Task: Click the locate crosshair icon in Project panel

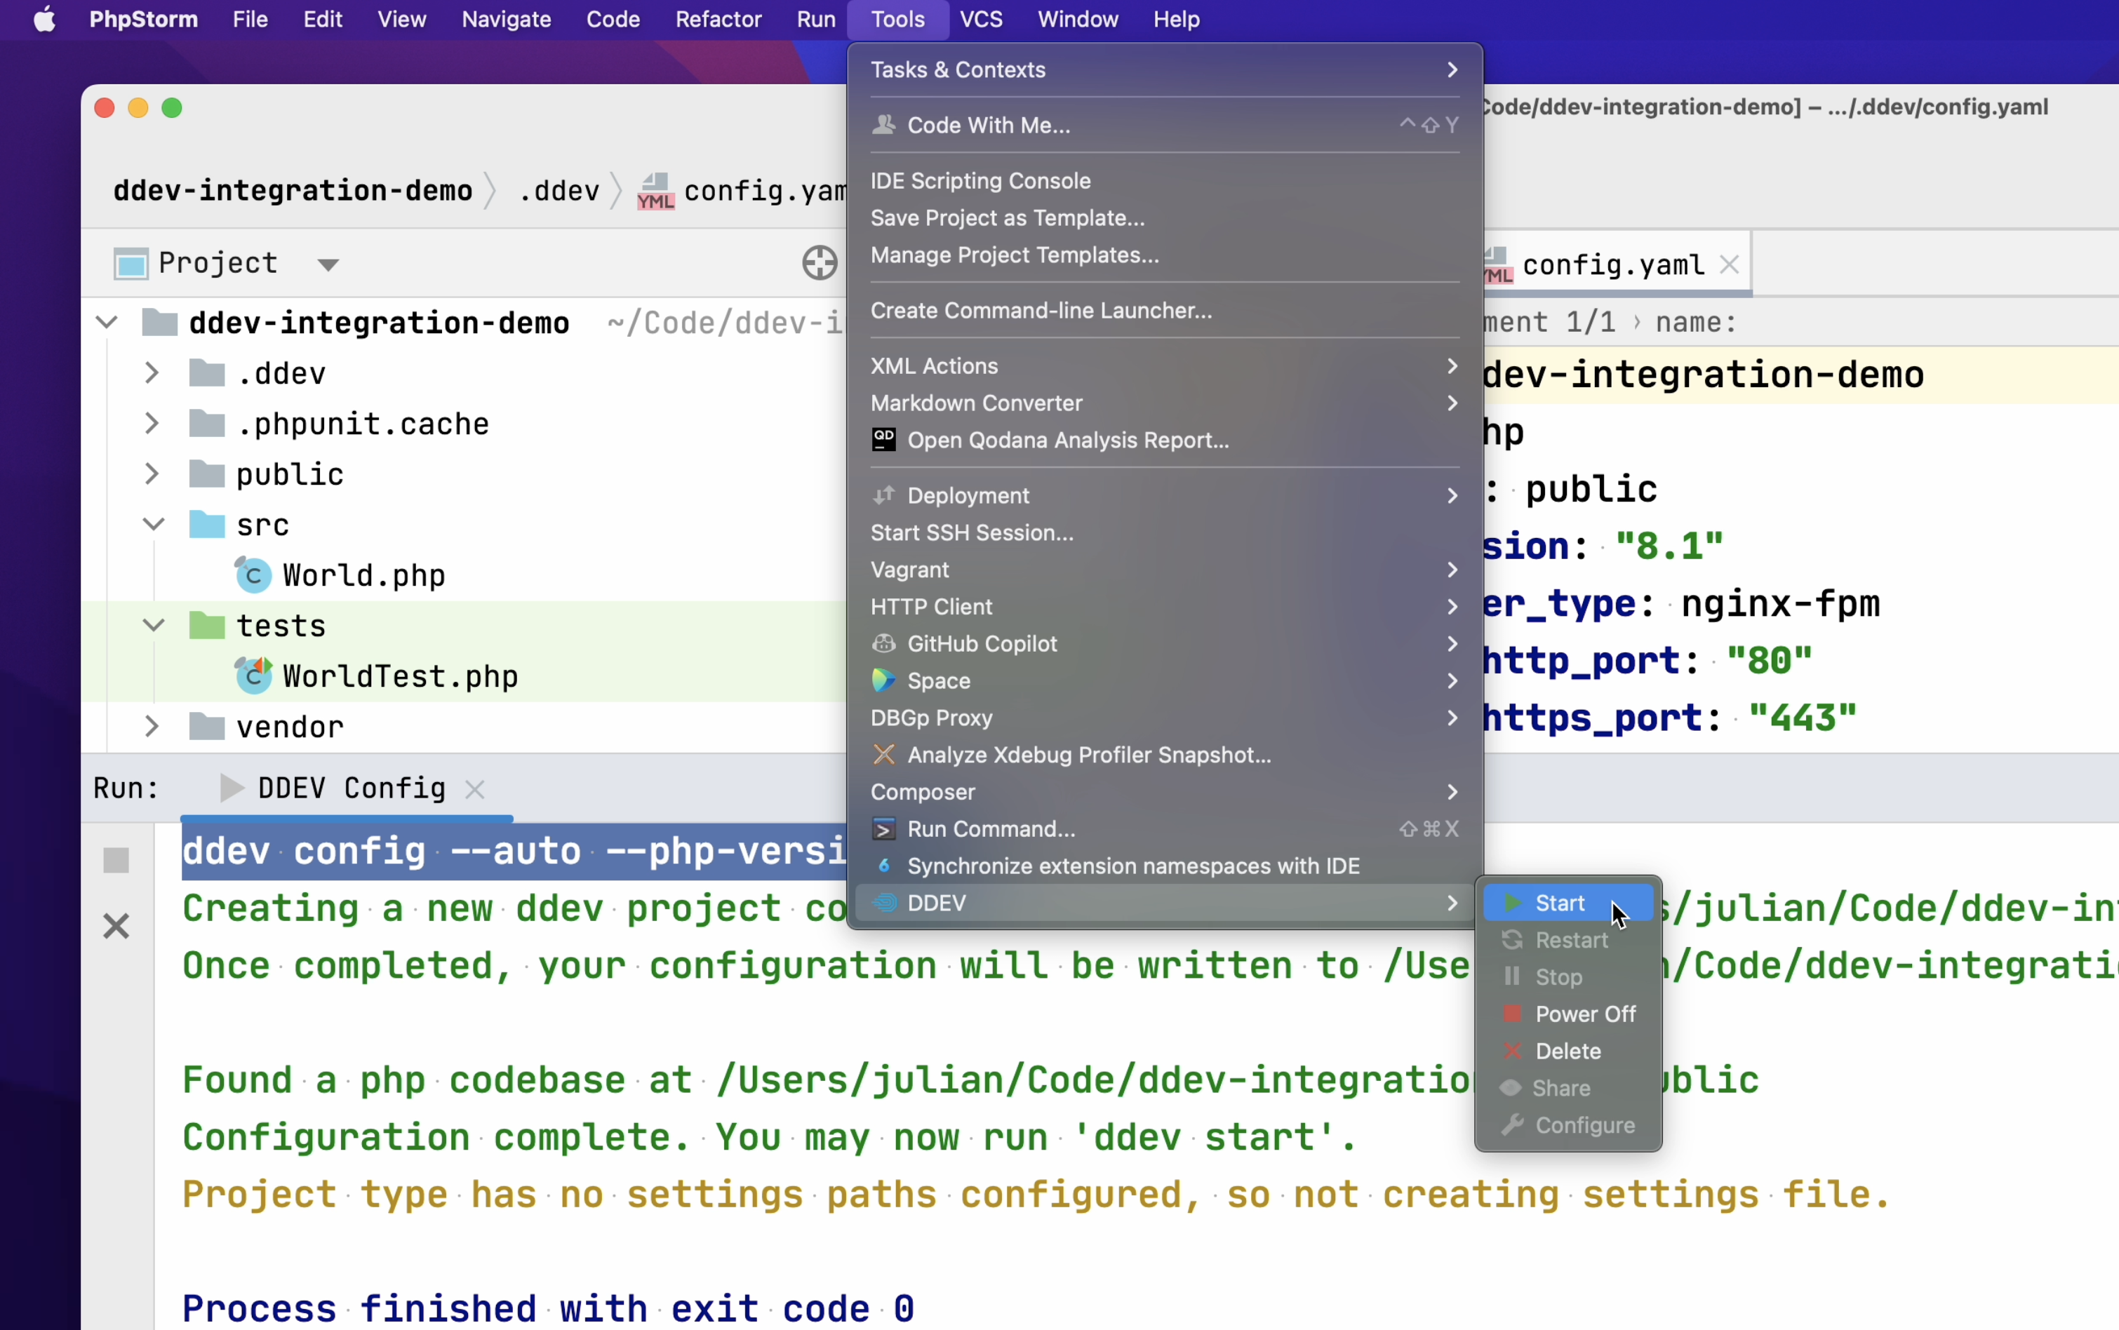Action: click(x=820, y=263)
